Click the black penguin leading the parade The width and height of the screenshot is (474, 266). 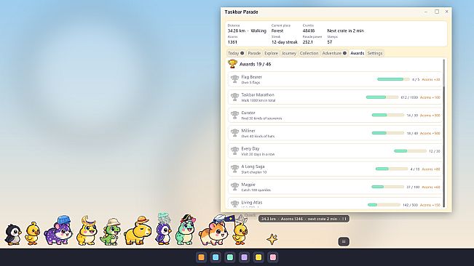[x=12, y=234]
